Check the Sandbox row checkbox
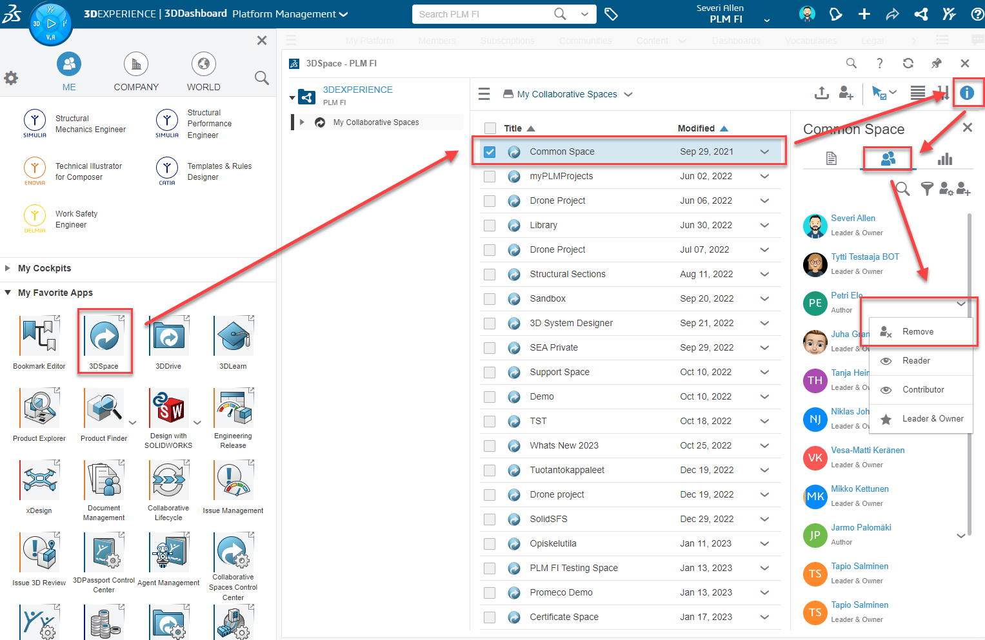Screen dimensions: 985x640 [x=490, y=299]
